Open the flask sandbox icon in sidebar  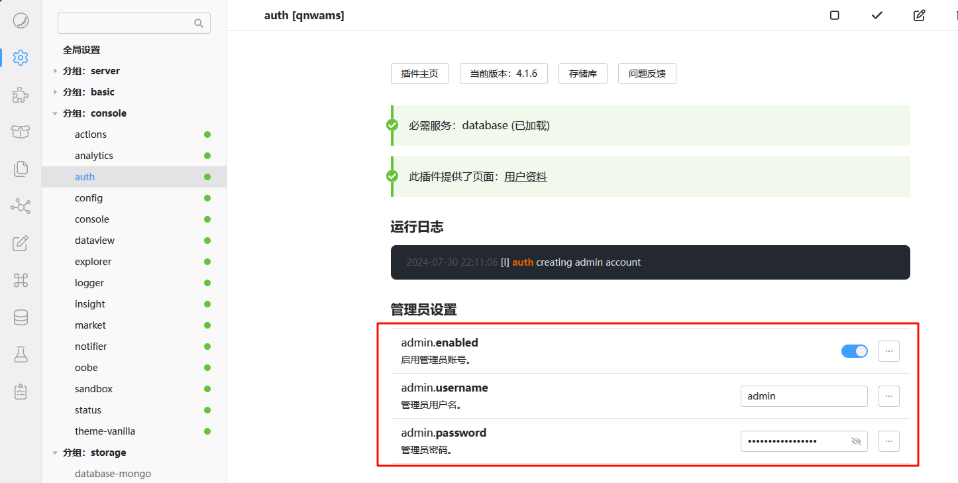[21, 354]
